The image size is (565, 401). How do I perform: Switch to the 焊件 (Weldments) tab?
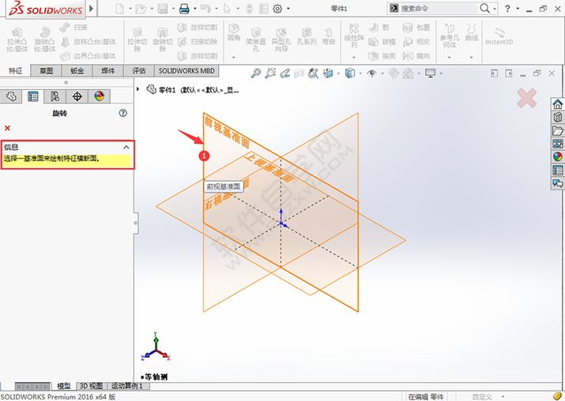[x=107, y=71]
